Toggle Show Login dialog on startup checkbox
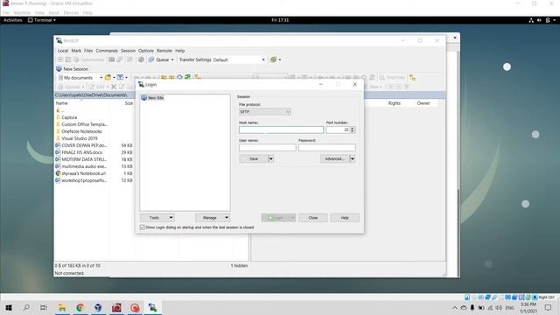 click(143, 227)
